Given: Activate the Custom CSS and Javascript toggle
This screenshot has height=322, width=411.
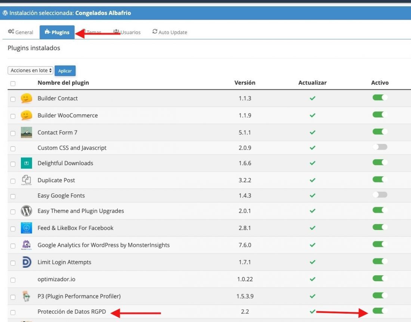Looking at the screenshot, I should pos(380,147).
